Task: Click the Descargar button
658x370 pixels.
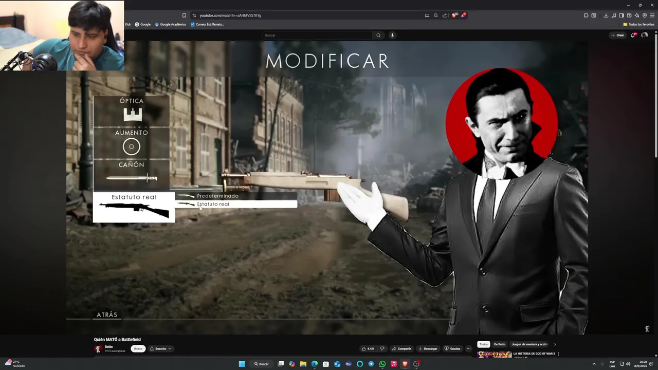Action: 428,348
